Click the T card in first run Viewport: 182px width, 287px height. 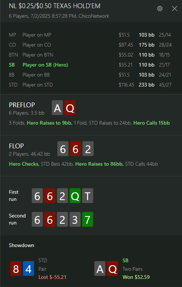[x=88, y=196]
